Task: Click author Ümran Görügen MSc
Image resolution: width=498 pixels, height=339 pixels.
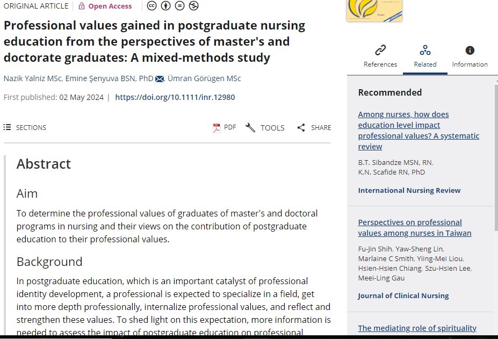Action: point(204,78)
